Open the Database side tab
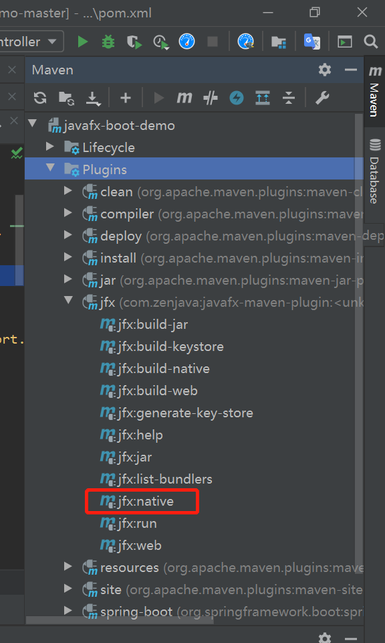This screenshot has width=385, height=643. tap(375, 171)
